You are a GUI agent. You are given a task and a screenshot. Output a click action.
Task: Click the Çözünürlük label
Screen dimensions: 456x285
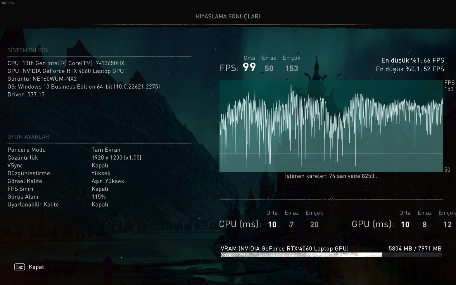point(23,158)
